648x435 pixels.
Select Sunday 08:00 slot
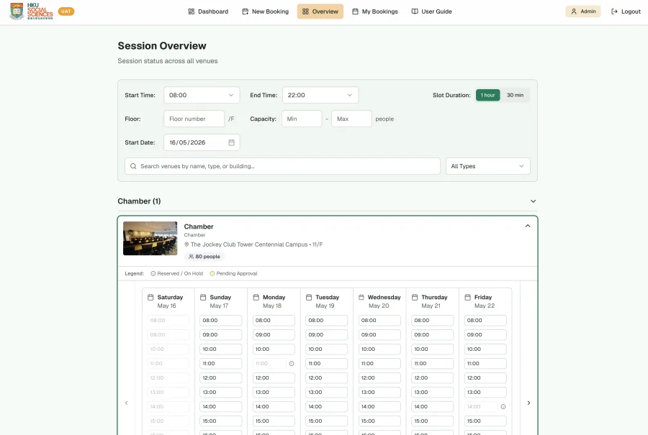click(x=221, y=320)
